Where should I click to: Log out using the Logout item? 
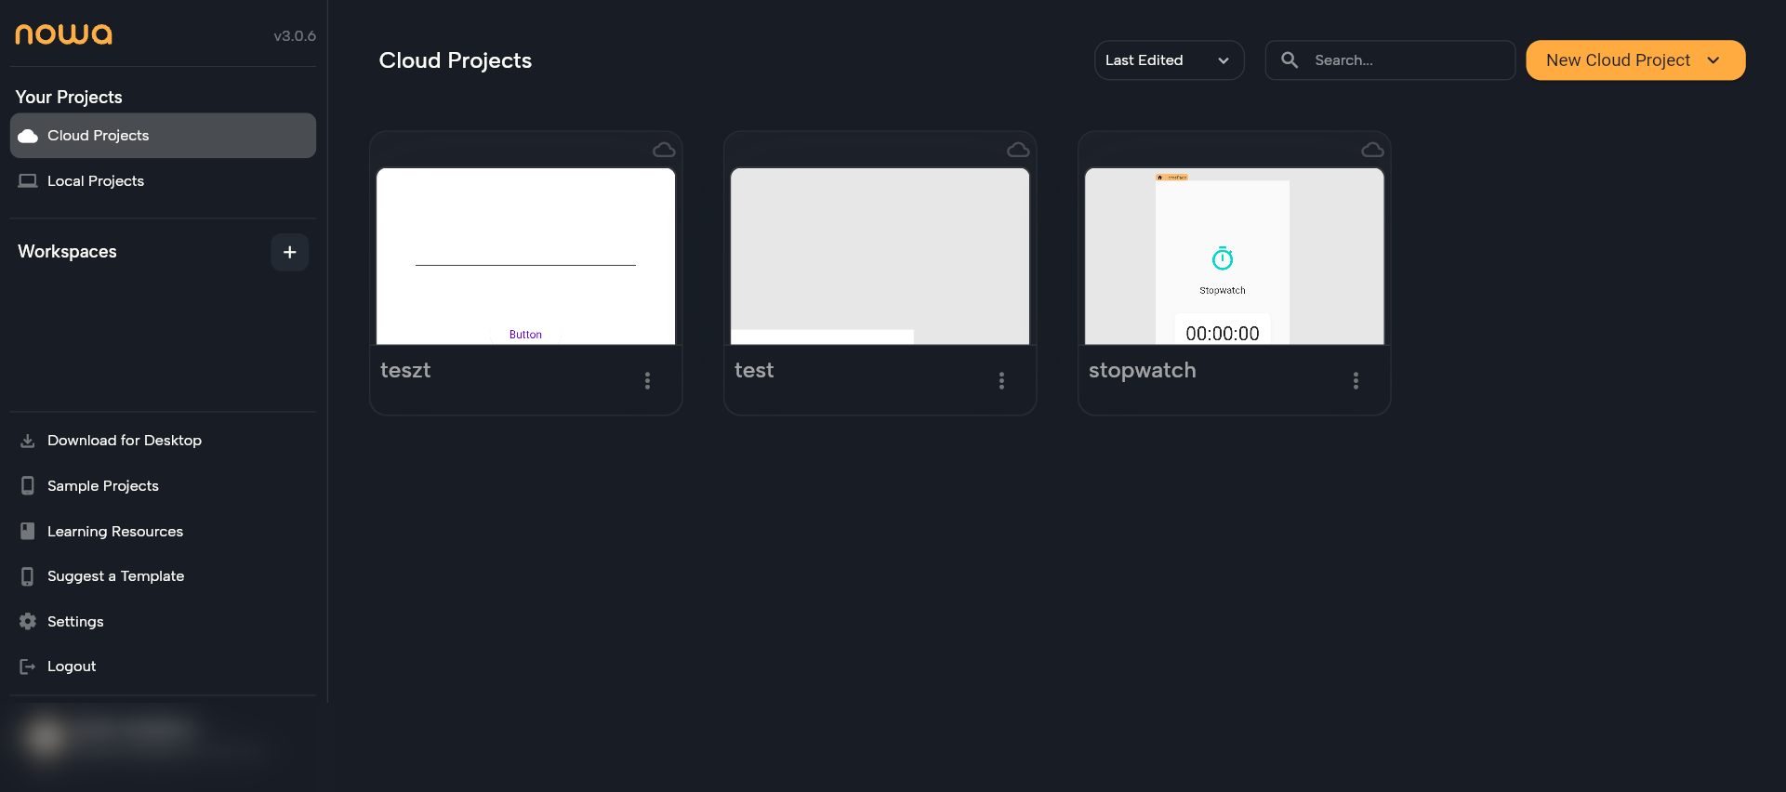tap(72, 667)
